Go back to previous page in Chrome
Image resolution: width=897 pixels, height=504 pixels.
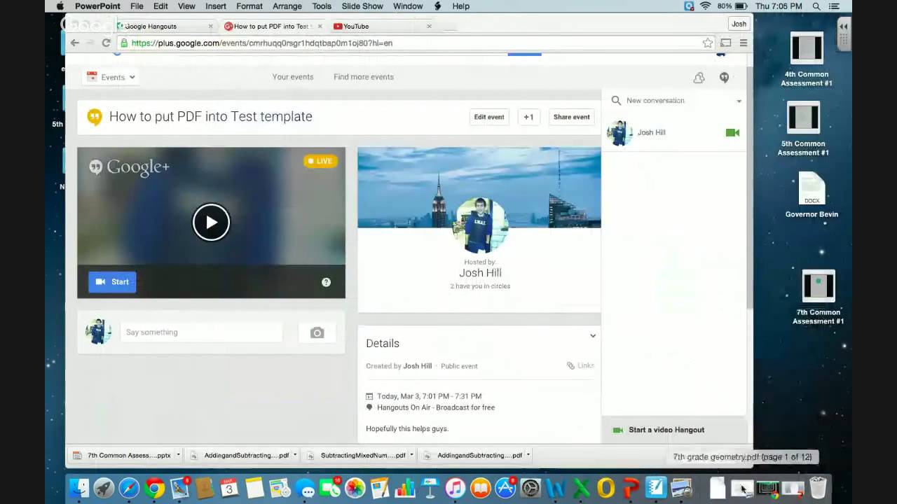click(75, 43)
